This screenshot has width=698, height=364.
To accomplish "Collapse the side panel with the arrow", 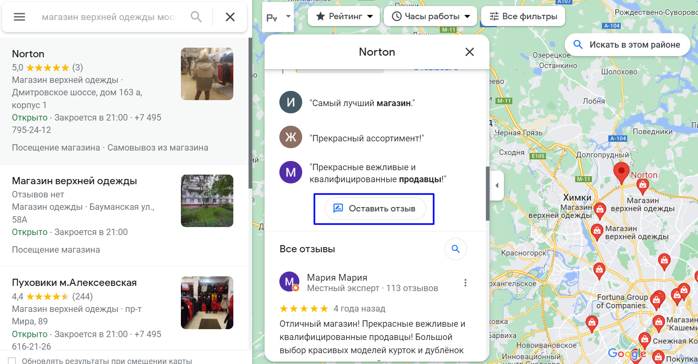I will tap(497, 185).
